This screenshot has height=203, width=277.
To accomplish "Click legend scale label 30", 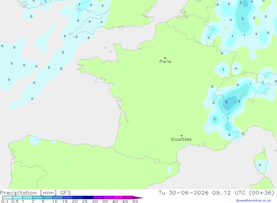I will [x=95, y=201].
